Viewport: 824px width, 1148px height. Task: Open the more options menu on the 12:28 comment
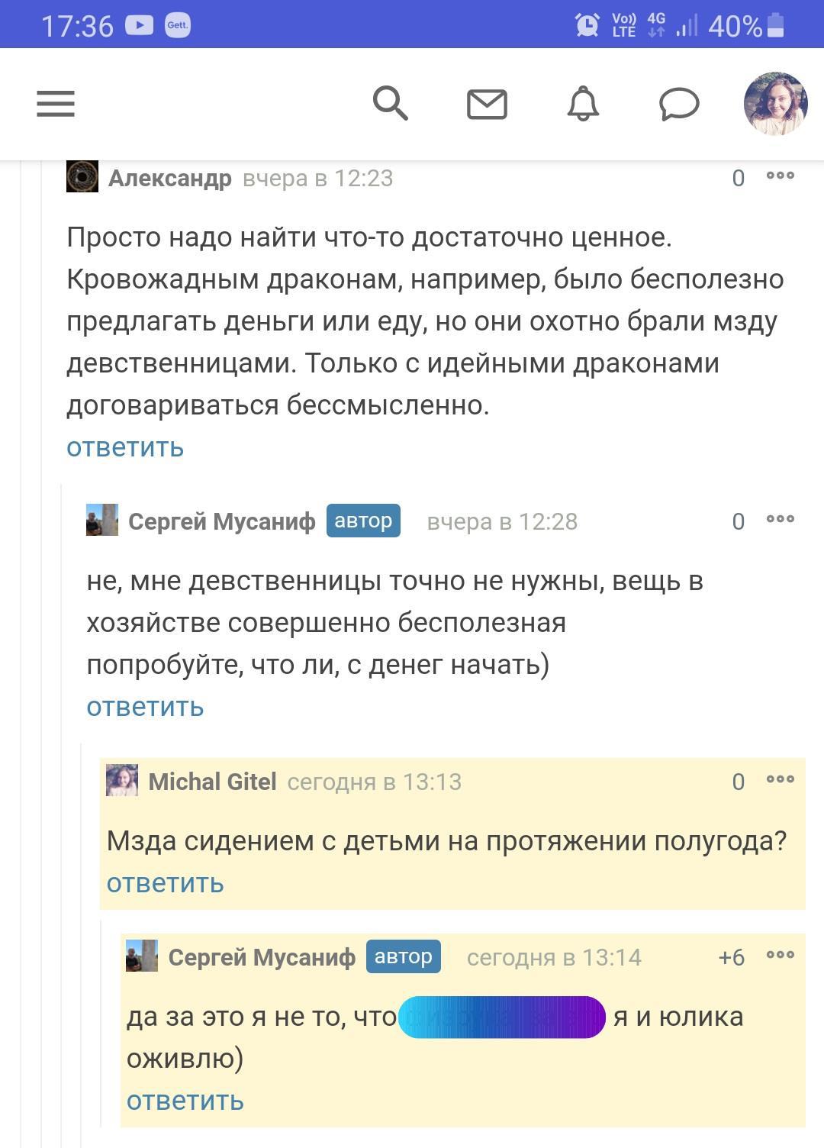pos(781,519)
